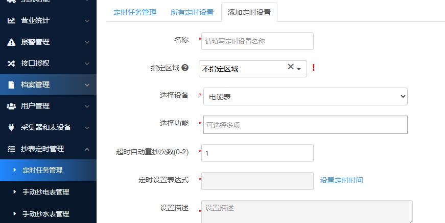Click the 档案管理 file icon
The width and height of the screenshot is (445, 223).
11,85
